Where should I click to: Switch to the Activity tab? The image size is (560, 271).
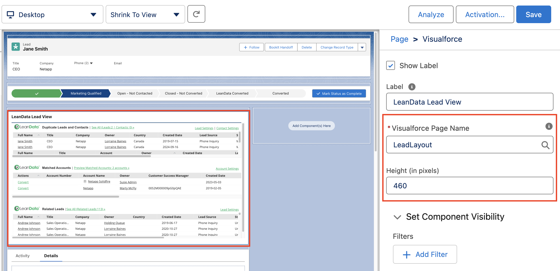[x=23, y=256]
